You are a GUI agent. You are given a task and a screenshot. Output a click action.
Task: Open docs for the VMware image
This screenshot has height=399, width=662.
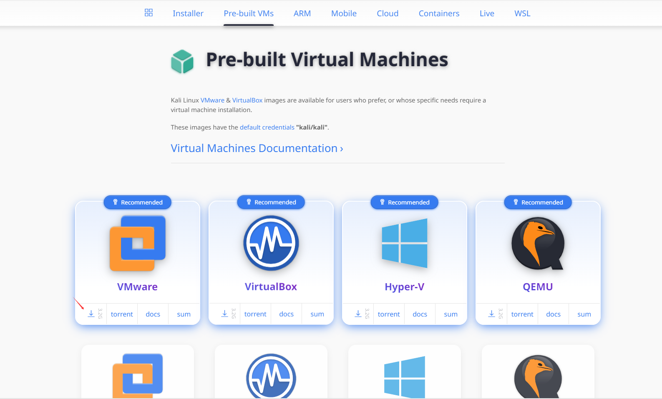coord(153,314)
